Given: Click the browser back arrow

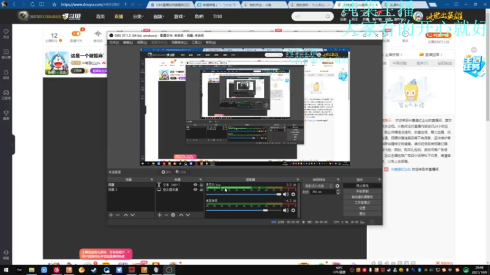Looking at the screenshot, I should [x=14, y=4].
